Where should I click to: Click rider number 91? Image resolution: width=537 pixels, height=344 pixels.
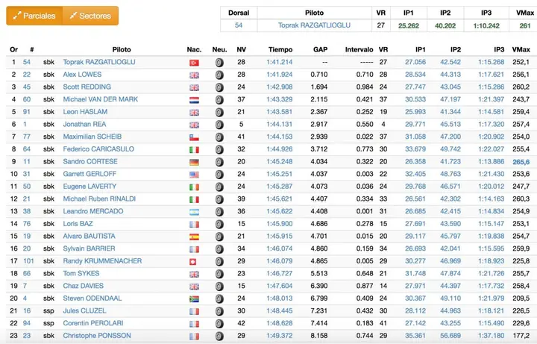pos(27,112)
